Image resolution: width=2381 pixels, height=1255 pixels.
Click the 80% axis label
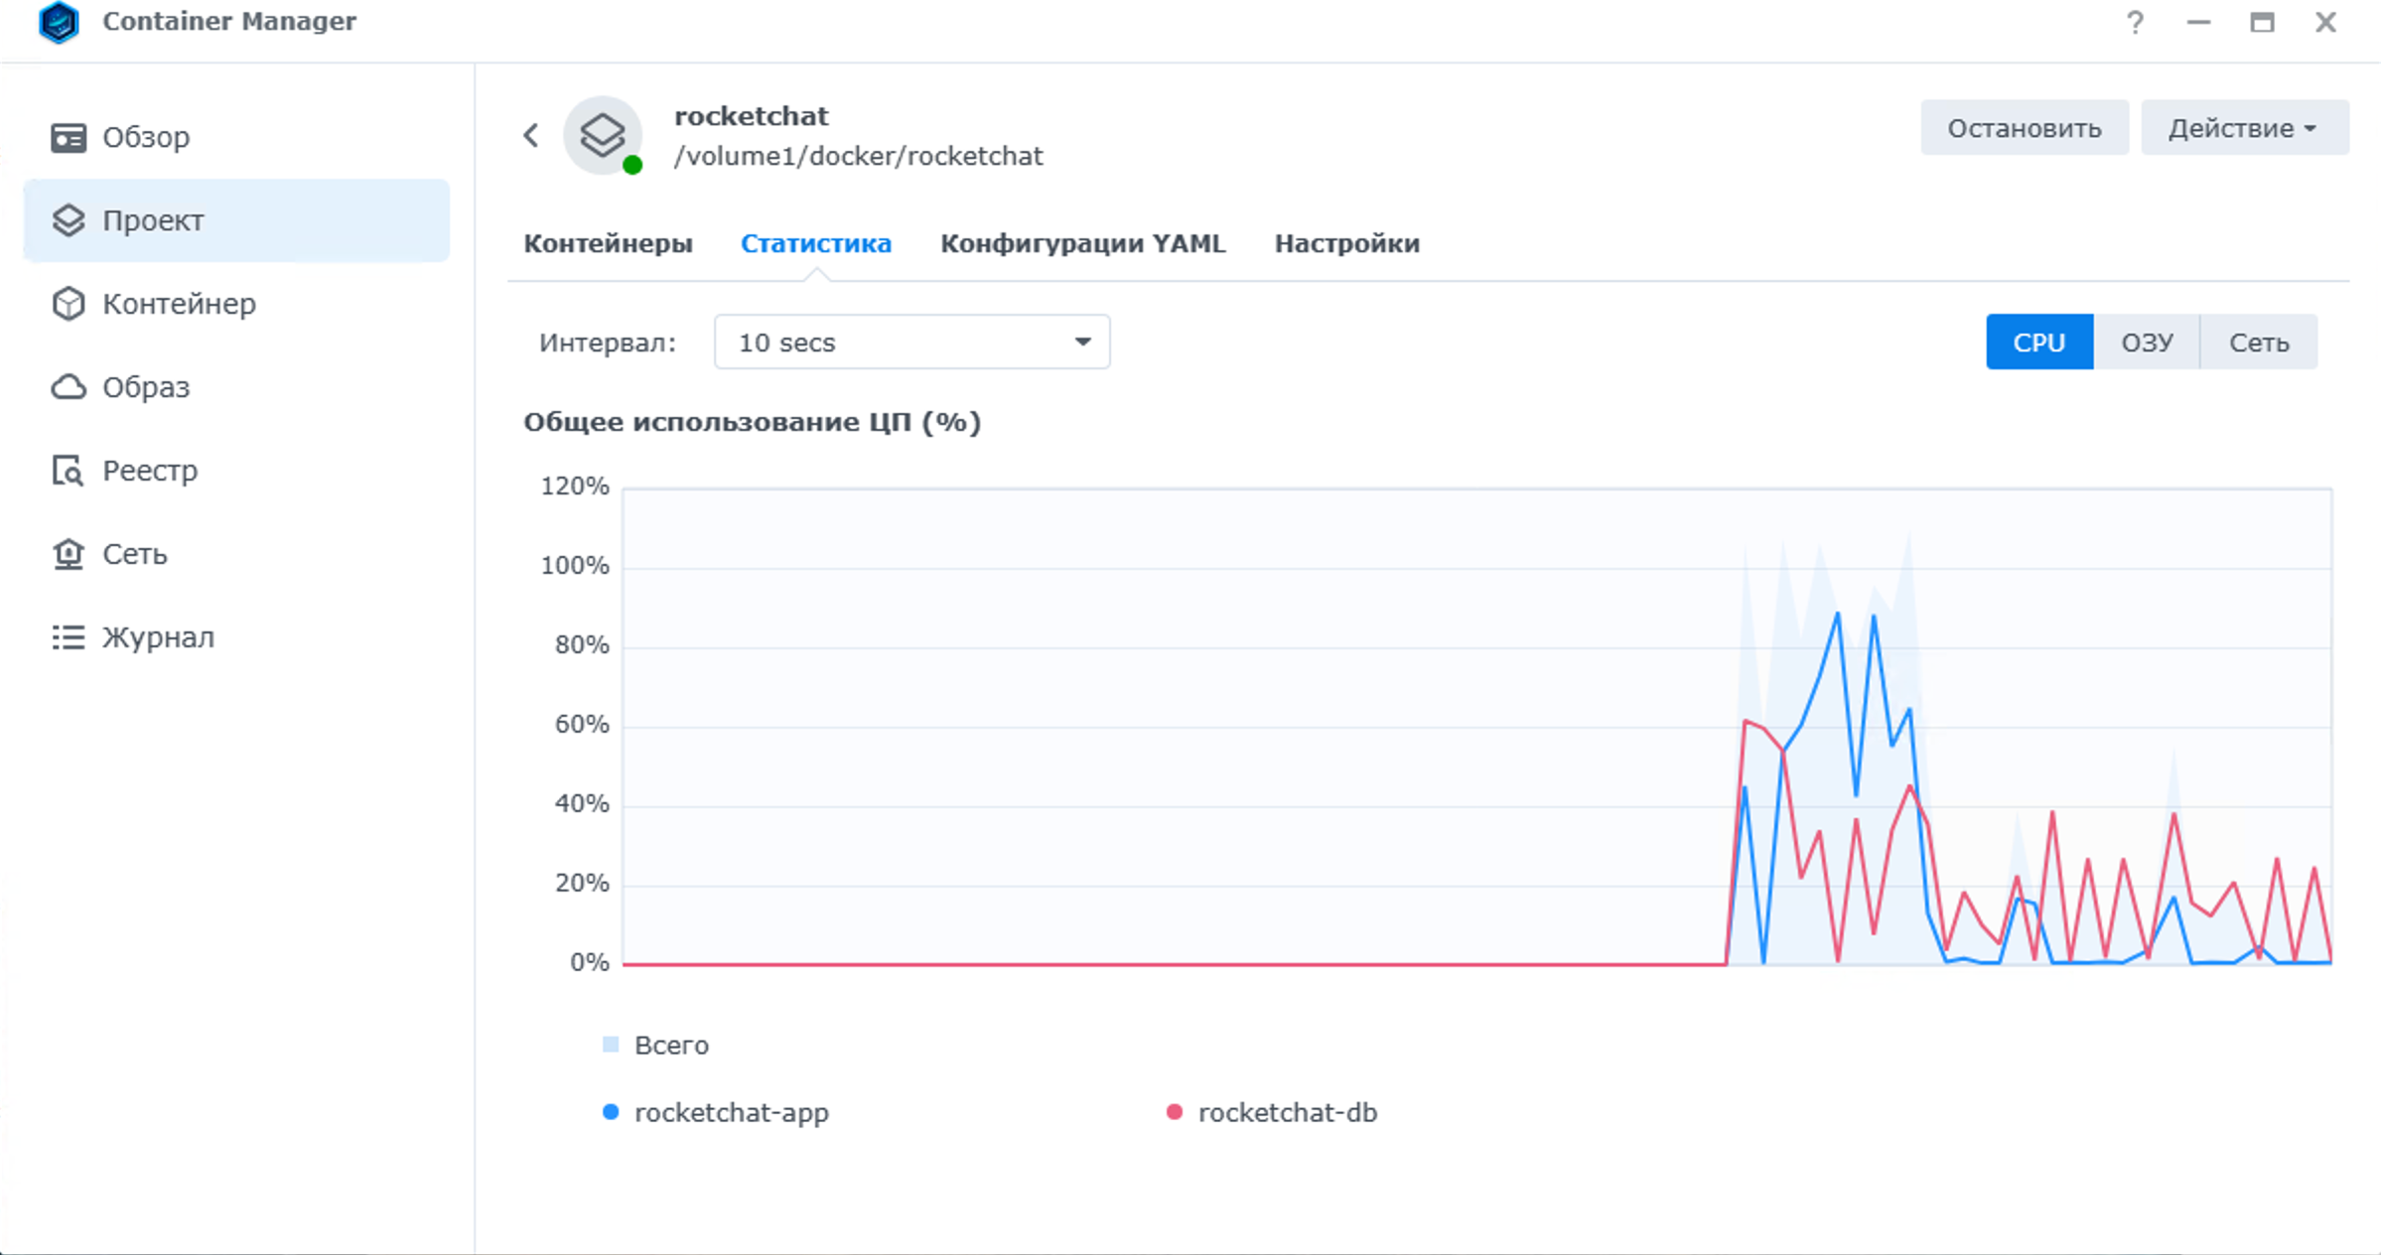tap(582, 645)
